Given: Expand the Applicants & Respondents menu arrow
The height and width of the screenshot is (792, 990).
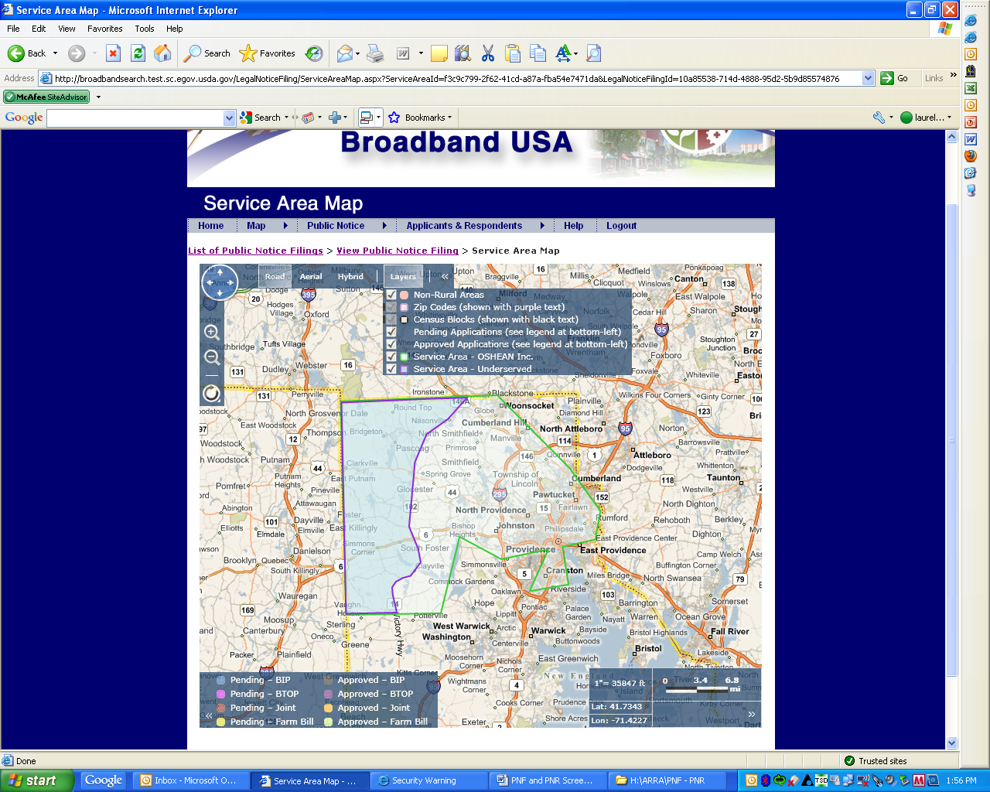Looking at the screenshot, I should click(x=542, y=226).
